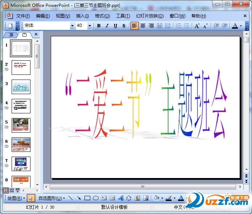The width and height of the screenshot is (252, 214).
Task: Switch to Slide Sorter view
Action: (12, 190)
